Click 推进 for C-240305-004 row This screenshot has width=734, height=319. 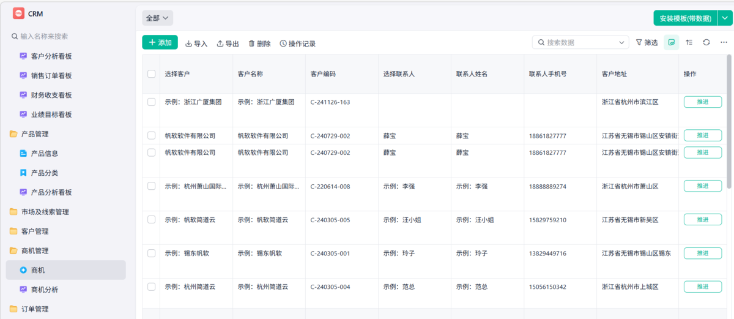(702, 286)
